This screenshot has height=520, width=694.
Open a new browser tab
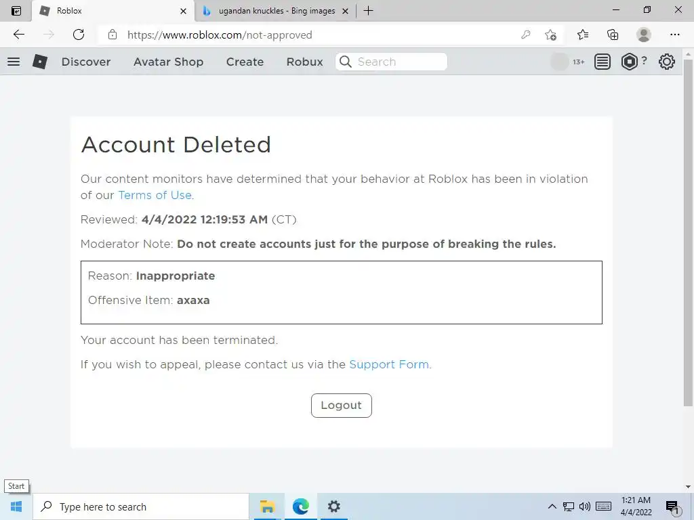(368, 11)
